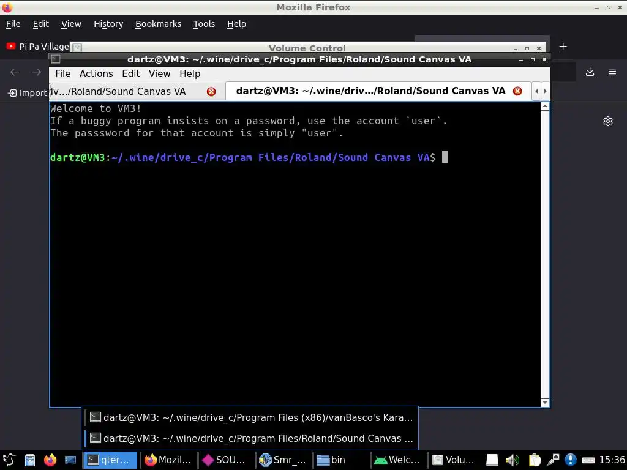
Task: Open Firefox Help menu
Action: (x=237, y=24)
